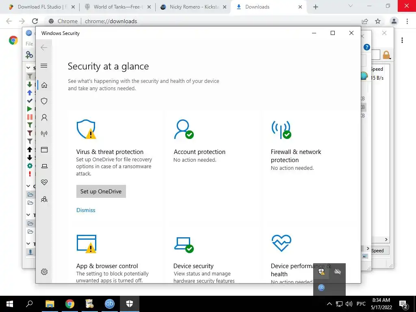Bookmark this page with star icon
This screenshot has width=416, height=312.
[378, 21]
